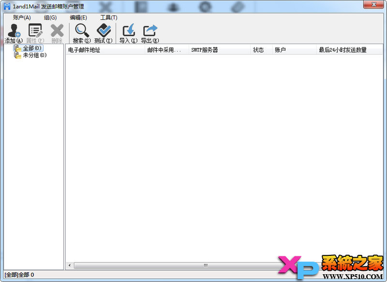Click the Add account (添加) toolbar icon

click(14, 33)
